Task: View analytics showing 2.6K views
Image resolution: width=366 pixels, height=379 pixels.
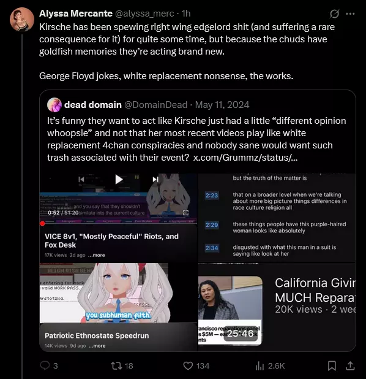Action: (260, 366)
